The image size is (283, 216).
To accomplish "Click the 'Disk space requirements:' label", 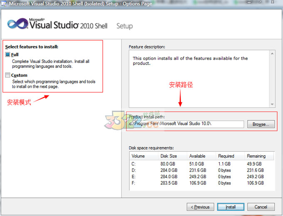I will coord(151,148).
